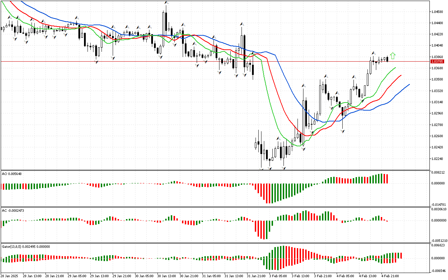This screenshot has width=448, height=280.
Task: Click the 4 Feb 05:00 time label
Action: click(345, 276)
